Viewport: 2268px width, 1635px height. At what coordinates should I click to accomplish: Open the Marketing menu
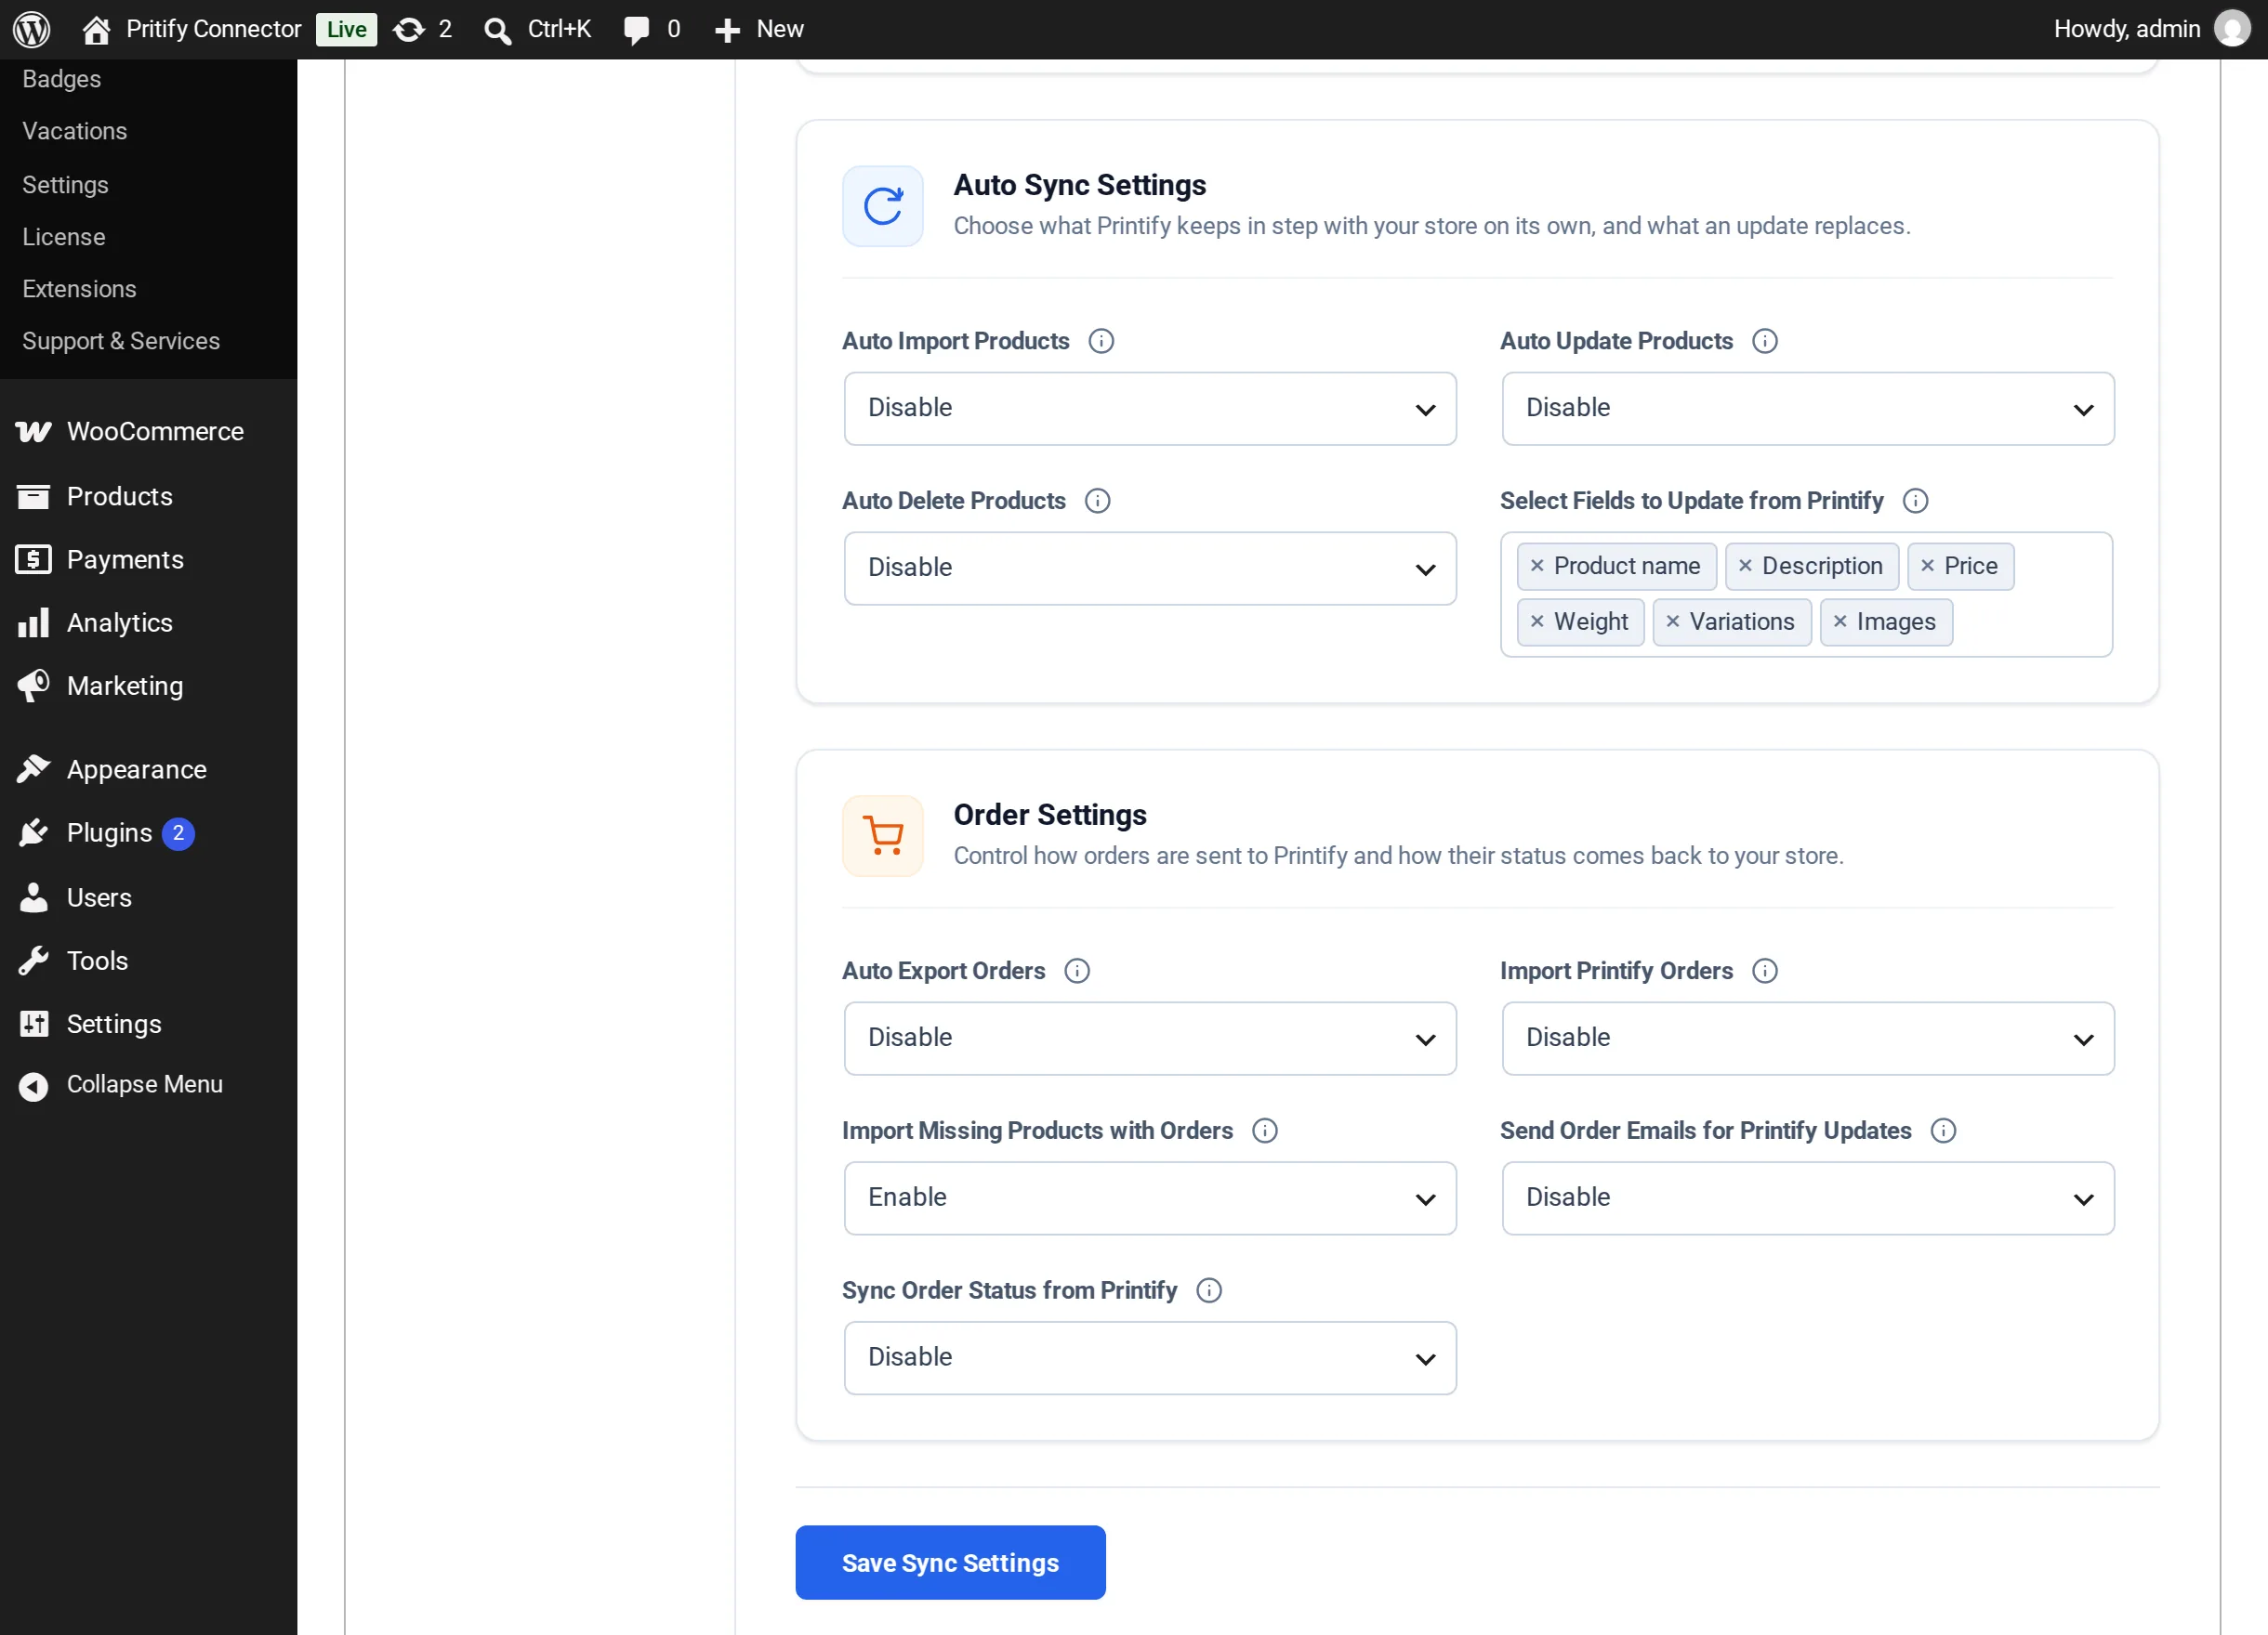click(148, 686)
